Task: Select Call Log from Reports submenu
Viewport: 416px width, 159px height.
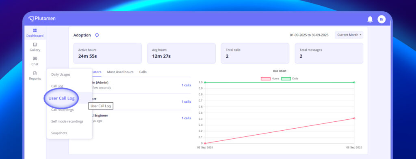Action: (57, 86)
